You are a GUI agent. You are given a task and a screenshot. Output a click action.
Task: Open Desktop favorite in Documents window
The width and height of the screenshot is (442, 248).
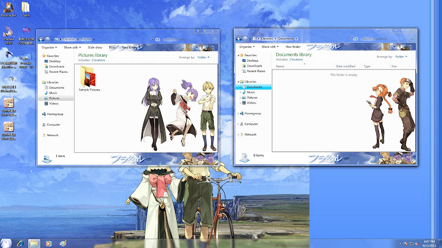250,61
